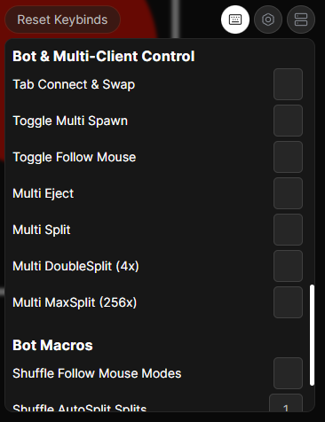Click the Reset Keybinds button

[x=62, y=20]
